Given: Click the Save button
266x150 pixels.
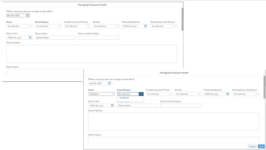Looking at the screenshot, I should coord(261,146).
